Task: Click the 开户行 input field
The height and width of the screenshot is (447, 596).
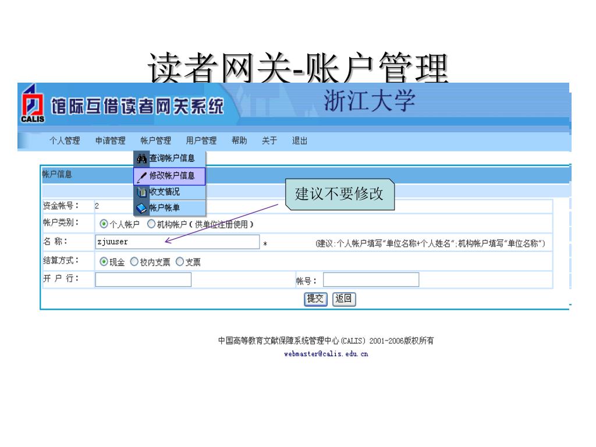Action: click(x=143, y=280)
